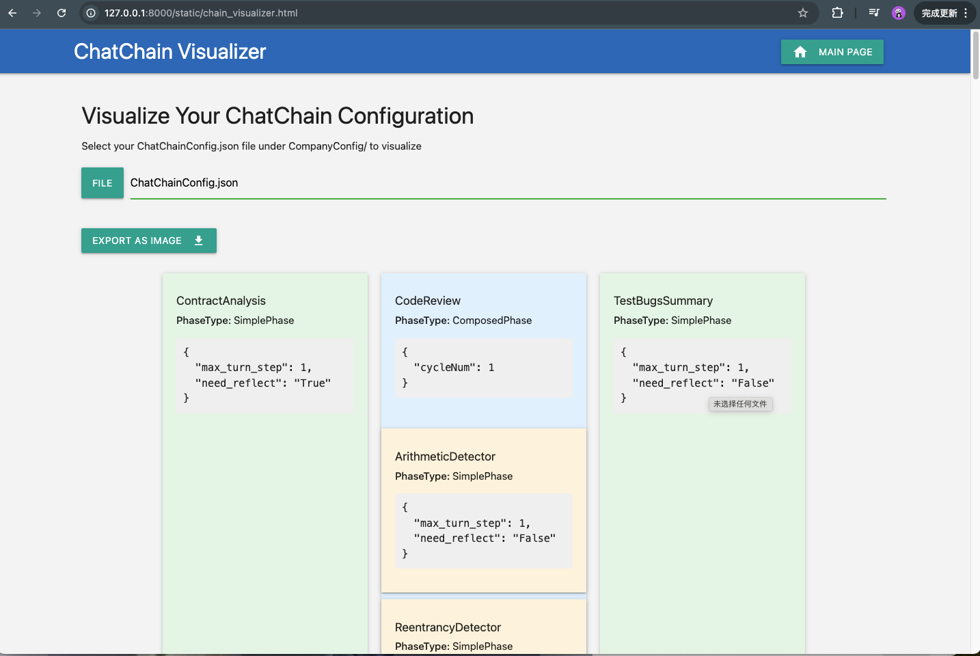
Task: Go to MAIN PAGE
Action: [x=832, y=52]
